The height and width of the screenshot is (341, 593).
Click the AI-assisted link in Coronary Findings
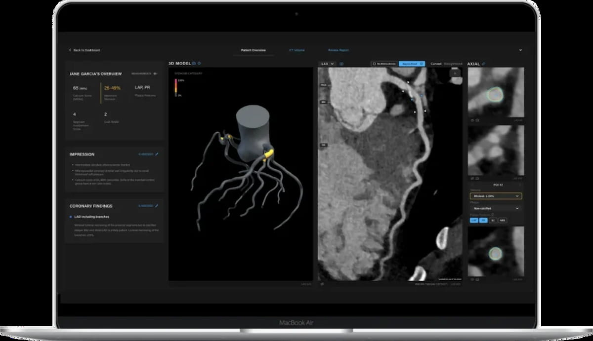(146, 206)
